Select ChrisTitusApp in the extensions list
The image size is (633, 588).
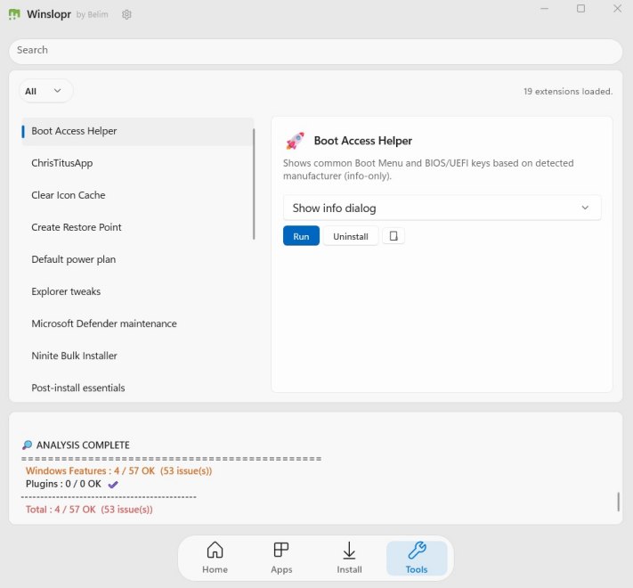(62, 163)
